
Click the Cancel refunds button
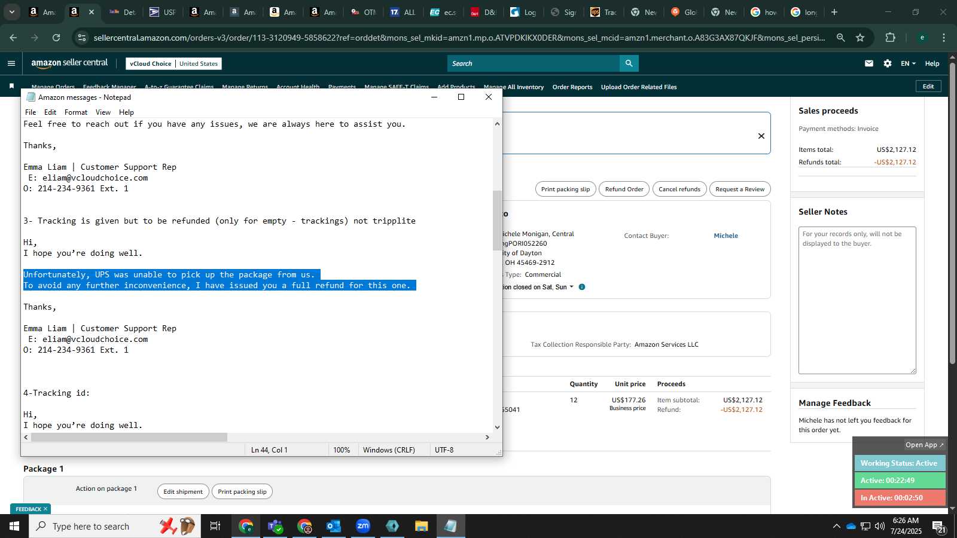[679, 189]
